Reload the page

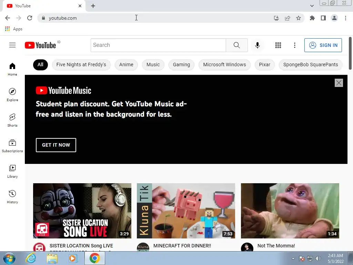click(x=30, y=18)
